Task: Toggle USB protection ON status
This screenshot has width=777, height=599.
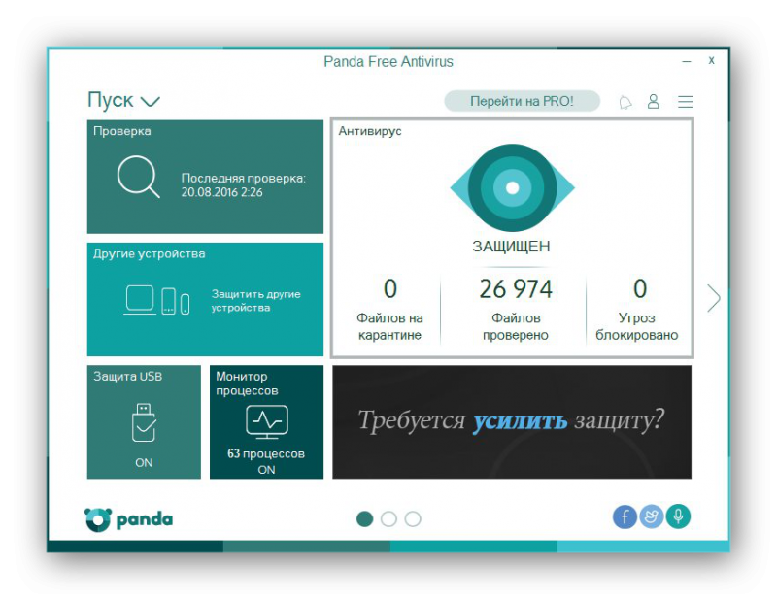Action: pos(144,463)
